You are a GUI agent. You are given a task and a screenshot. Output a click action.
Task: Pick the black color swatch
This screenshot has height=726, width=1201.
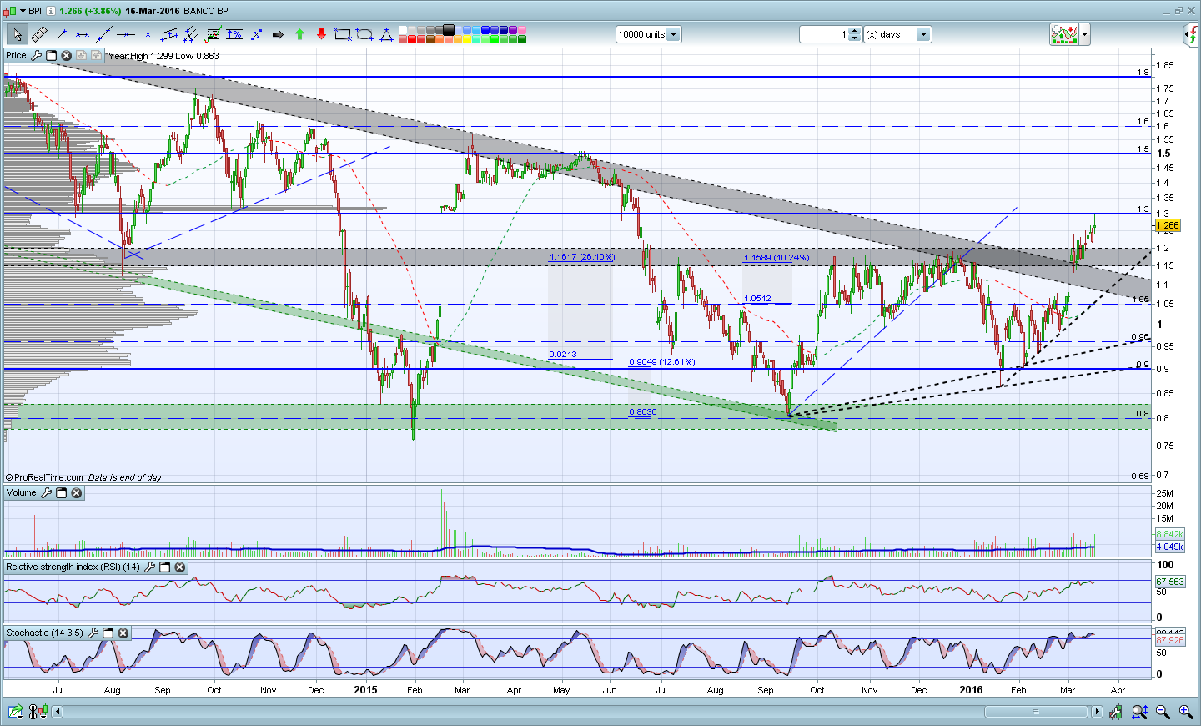(x=449, y=30)
